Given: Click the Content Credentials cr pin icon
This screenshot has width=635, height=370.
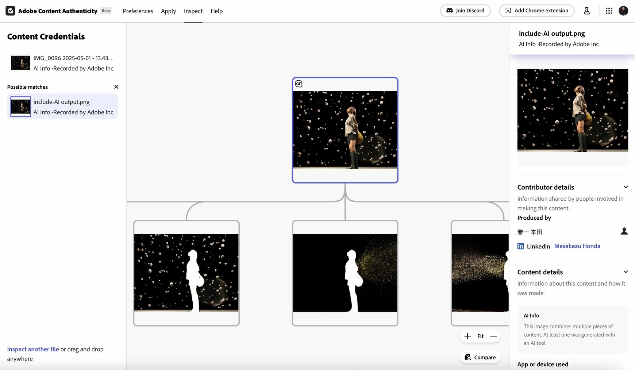Looking at the screenshot, I should tap(299, 84).
